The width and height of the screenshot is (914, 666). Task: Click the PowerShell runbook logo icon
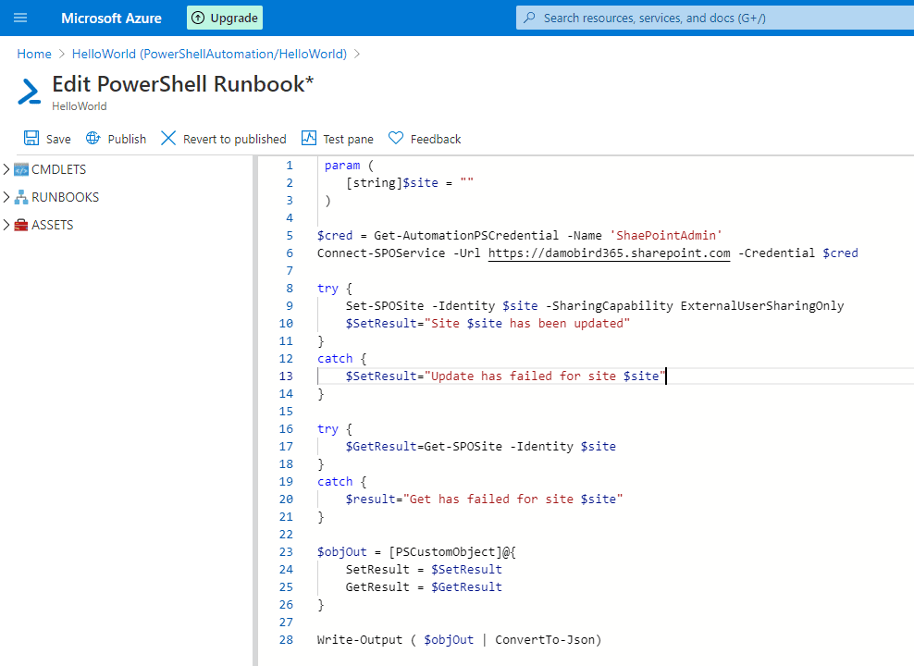(30, 92)
